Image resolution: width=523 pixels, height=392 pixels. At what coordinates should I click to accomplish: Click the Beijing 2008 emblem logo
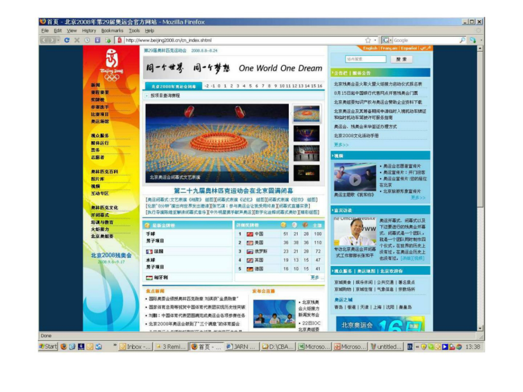point(112,65)
